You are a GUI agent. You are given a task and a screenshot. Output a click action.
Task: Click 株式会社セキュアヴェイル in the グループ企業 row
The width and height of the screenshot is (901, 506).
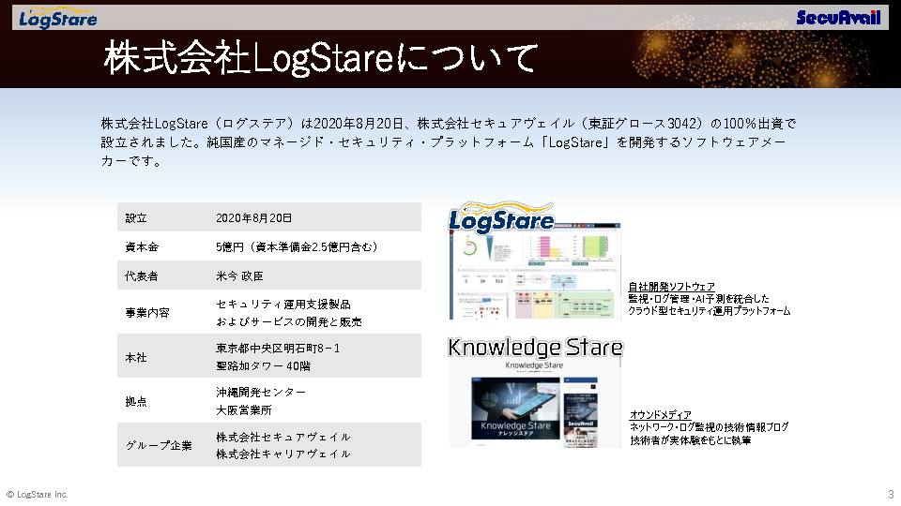283,438
